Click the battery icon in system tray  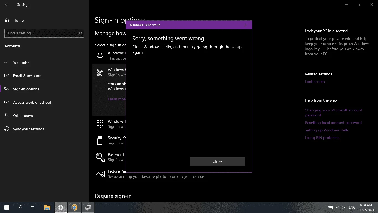[x=331, y=207]
